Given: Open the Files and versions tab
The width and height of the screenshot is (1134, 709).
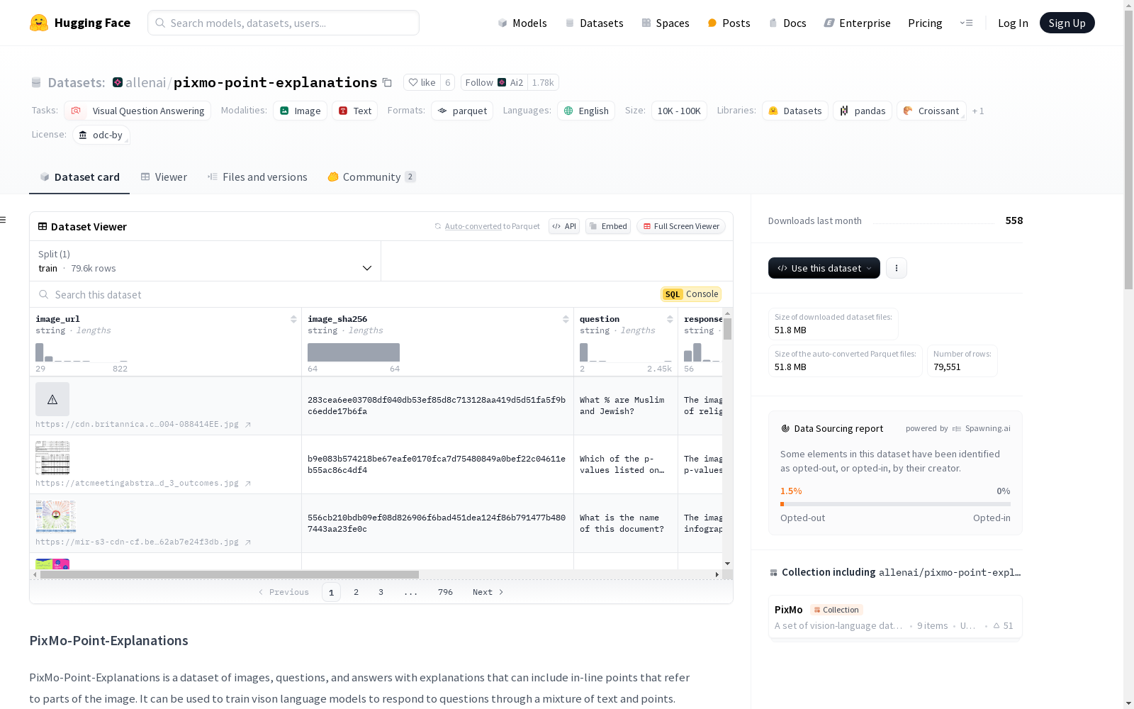Looking at the screenshot, I should tap(257, 177).
